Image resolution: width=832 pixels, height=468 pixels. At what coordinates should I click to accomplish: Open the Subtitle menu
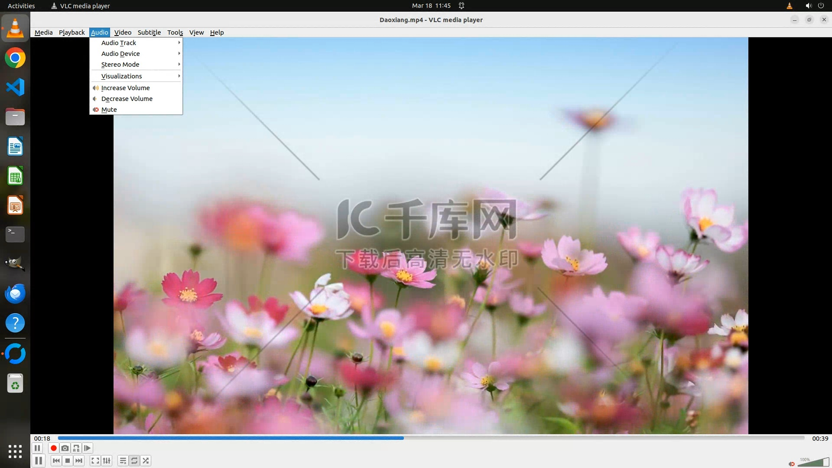point(149,32)
